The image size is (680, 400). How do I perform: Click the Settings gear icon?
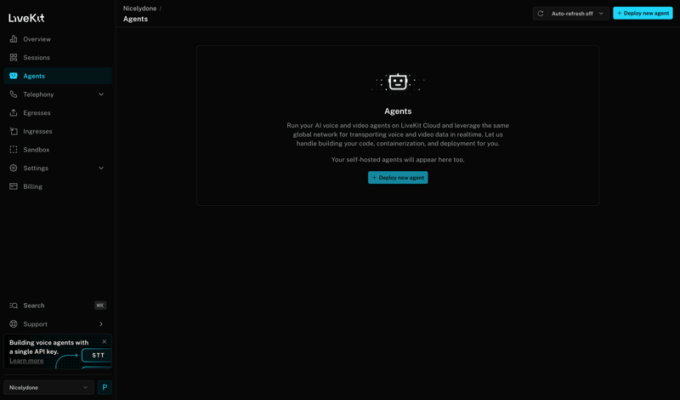pos(14,168)
